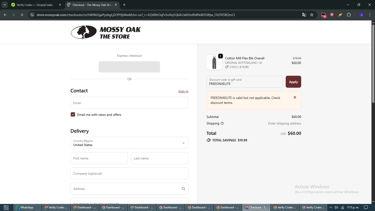Image resolution: width=375 pixels, height=211 pixels.
Task: Open WhatsApp from the taskbar
Action: click(x=27, y=207)
